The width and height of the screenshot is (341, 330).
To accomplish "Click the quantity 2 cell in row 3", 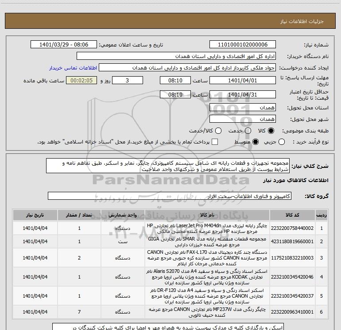I will (x=79, y=258).
